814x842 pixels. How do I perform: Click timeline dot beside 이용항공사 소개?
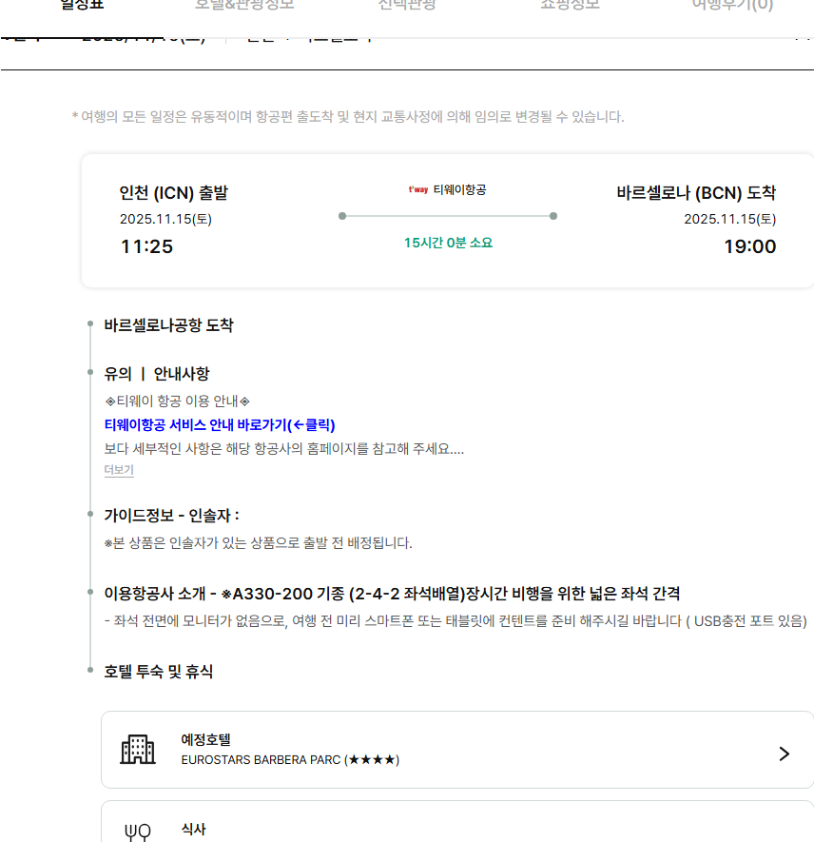pyautogui.click(x=90, y=594)
